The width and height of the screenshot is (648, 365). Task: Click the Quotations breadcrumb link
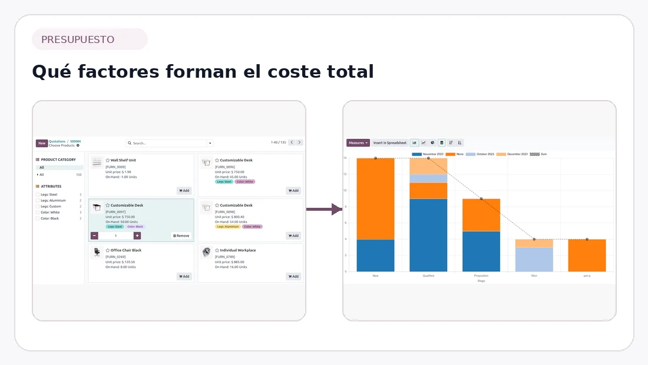point(57,141)
